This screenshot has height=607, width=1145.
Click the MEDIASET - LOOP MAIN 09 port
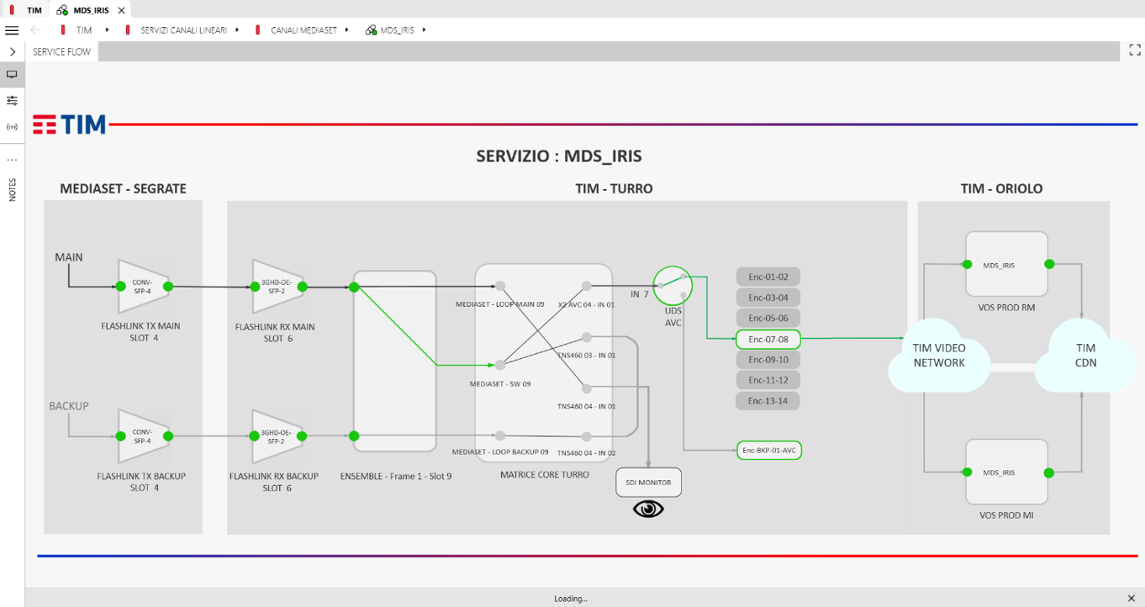(500, 287)
